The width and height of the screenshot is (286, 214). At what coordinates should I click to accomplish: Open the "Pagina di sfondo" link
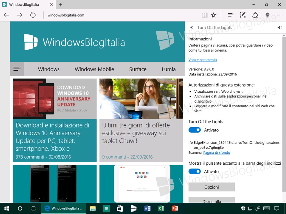click(x=217, y=152)
